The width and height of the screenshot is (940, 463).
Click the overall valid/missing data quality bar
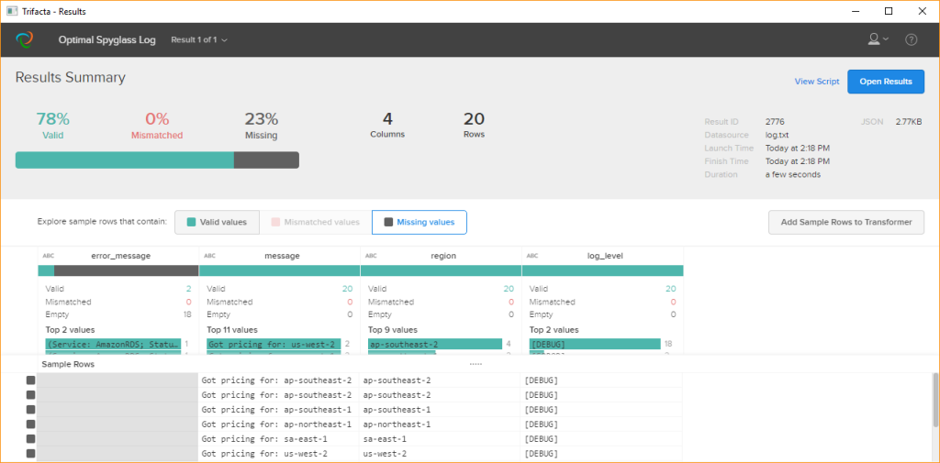click(x=157, y=160)
